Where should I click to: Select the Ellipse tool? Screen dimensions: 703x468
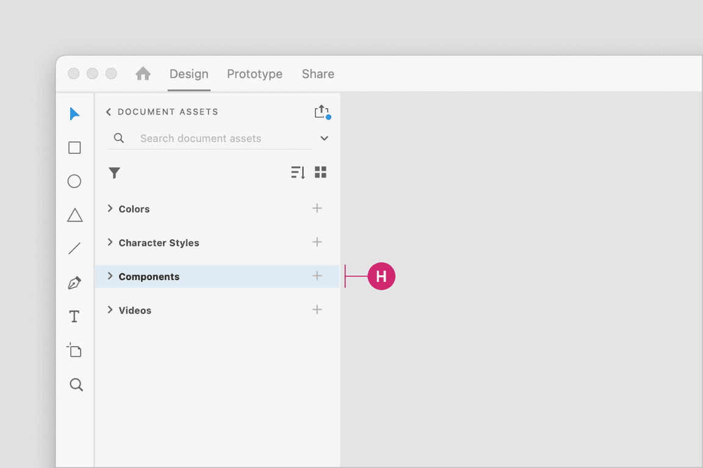[74, 181]
